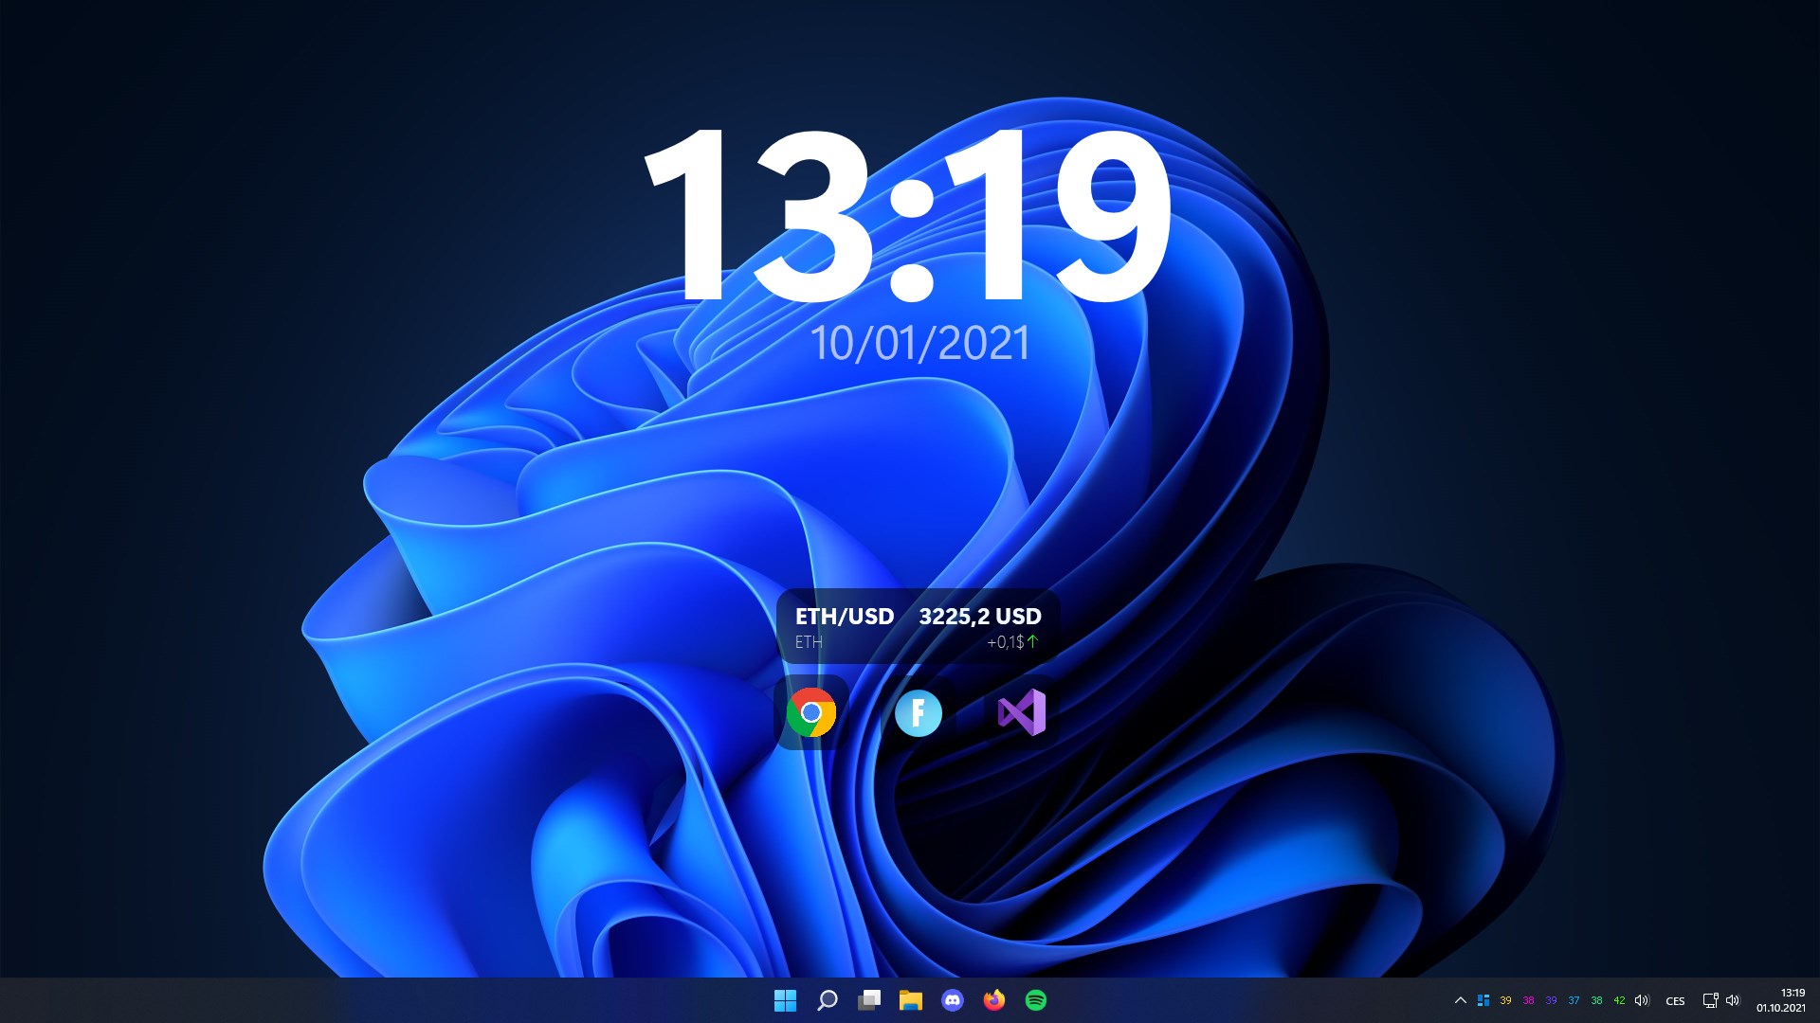The height and width of the screenshot is (1023, 1820).
Task: Click the taskbar Search magnifier icon
Action: pyautogui.click(x=827, y=1000)
